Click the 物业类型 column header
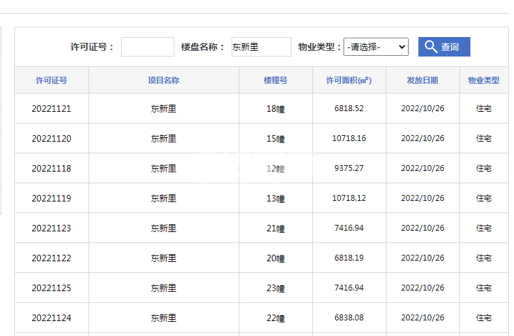Image resolution: width=514 pixels, height=336 pixels. [x=483, y=80]
